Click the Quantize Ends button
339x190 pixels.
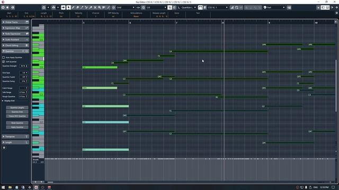click(x=17, y=112)
